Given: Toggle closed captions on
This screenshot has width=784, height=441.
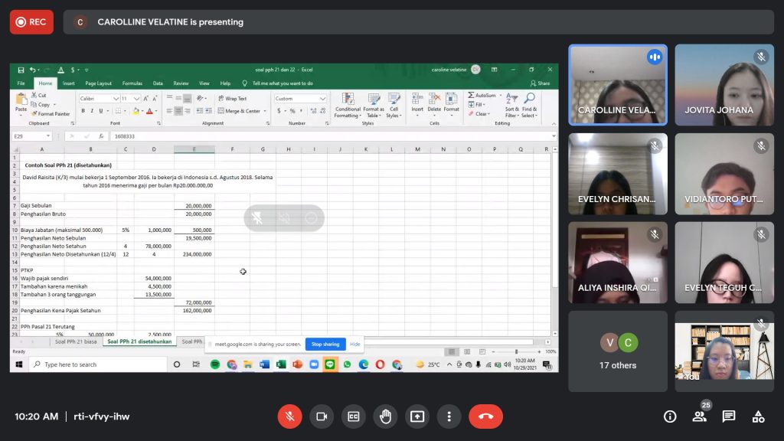Looking at the screenshot, I should 354,416.
